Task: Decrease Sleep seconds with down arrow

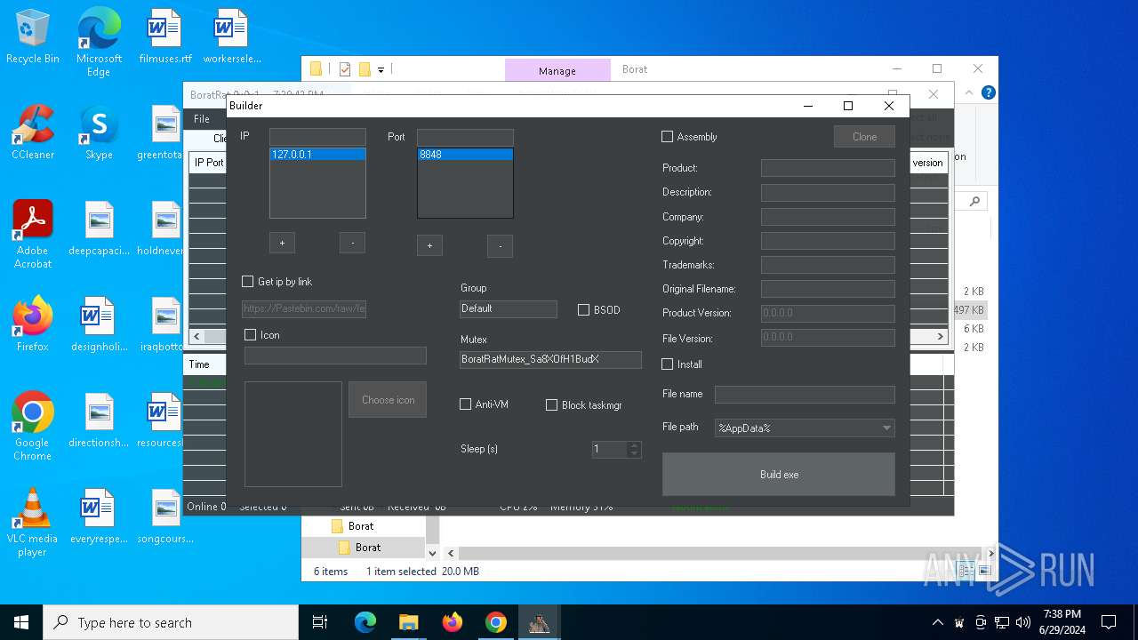Action: pyautogui.click(x=634, y=453)
